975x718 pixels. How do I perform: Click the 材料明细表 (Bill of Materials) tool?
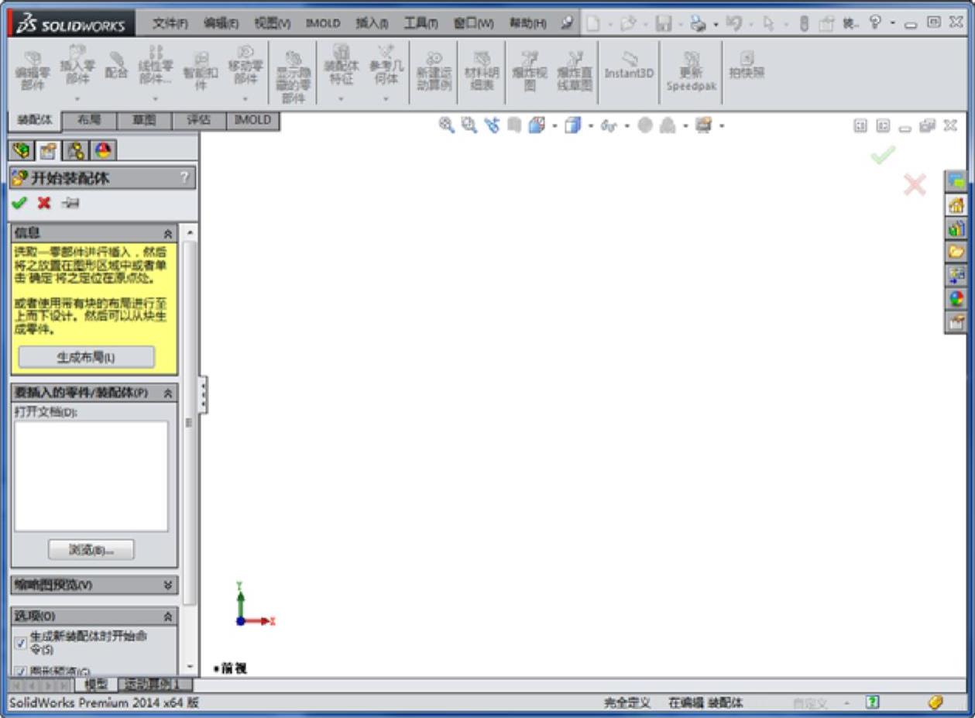click(x=482, y=71)
